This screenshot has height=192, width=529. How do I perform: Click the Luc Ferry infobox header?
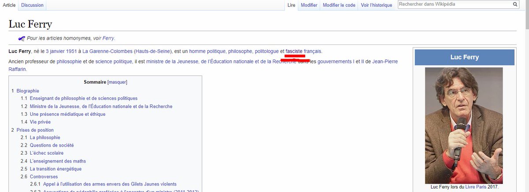click(464, 57)
